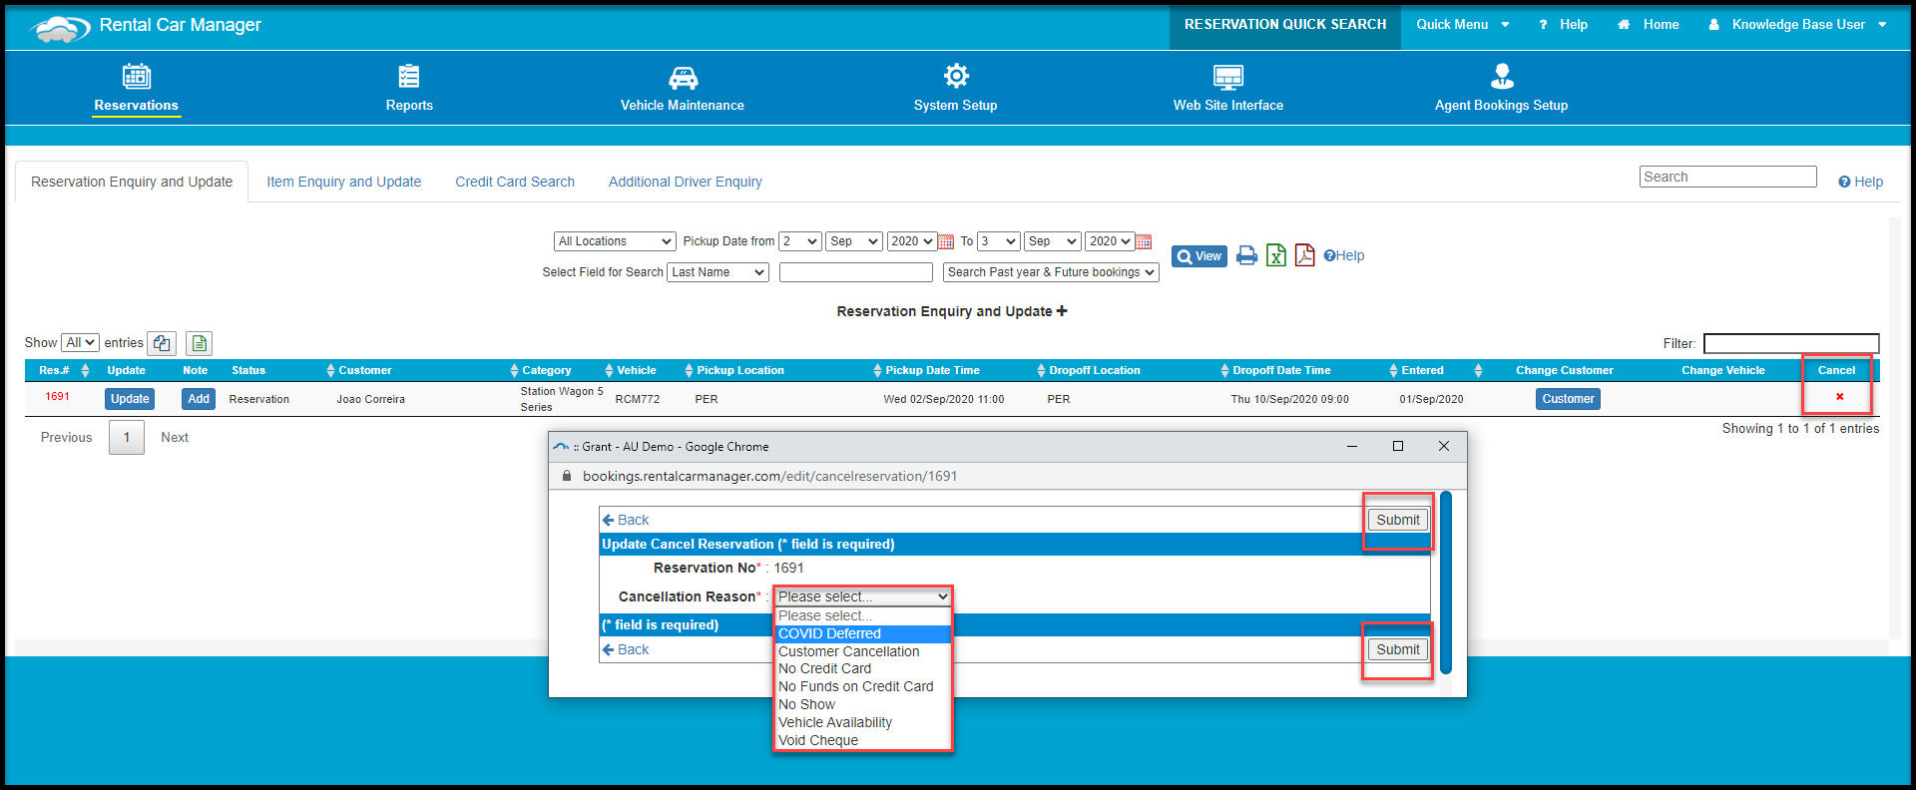This screenshot has width=1916, height=790.
Task: Click the Search box at top right
Action: pyautogui.click(x=1727, y=177)
